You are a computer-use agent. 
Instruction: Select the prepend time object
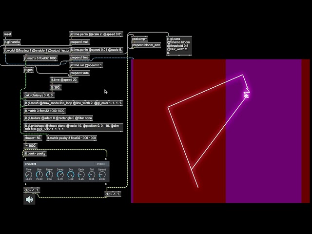click(x=79, y=58)
